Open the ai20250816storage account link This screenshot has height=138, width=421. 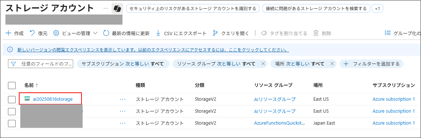click(53, 99)
